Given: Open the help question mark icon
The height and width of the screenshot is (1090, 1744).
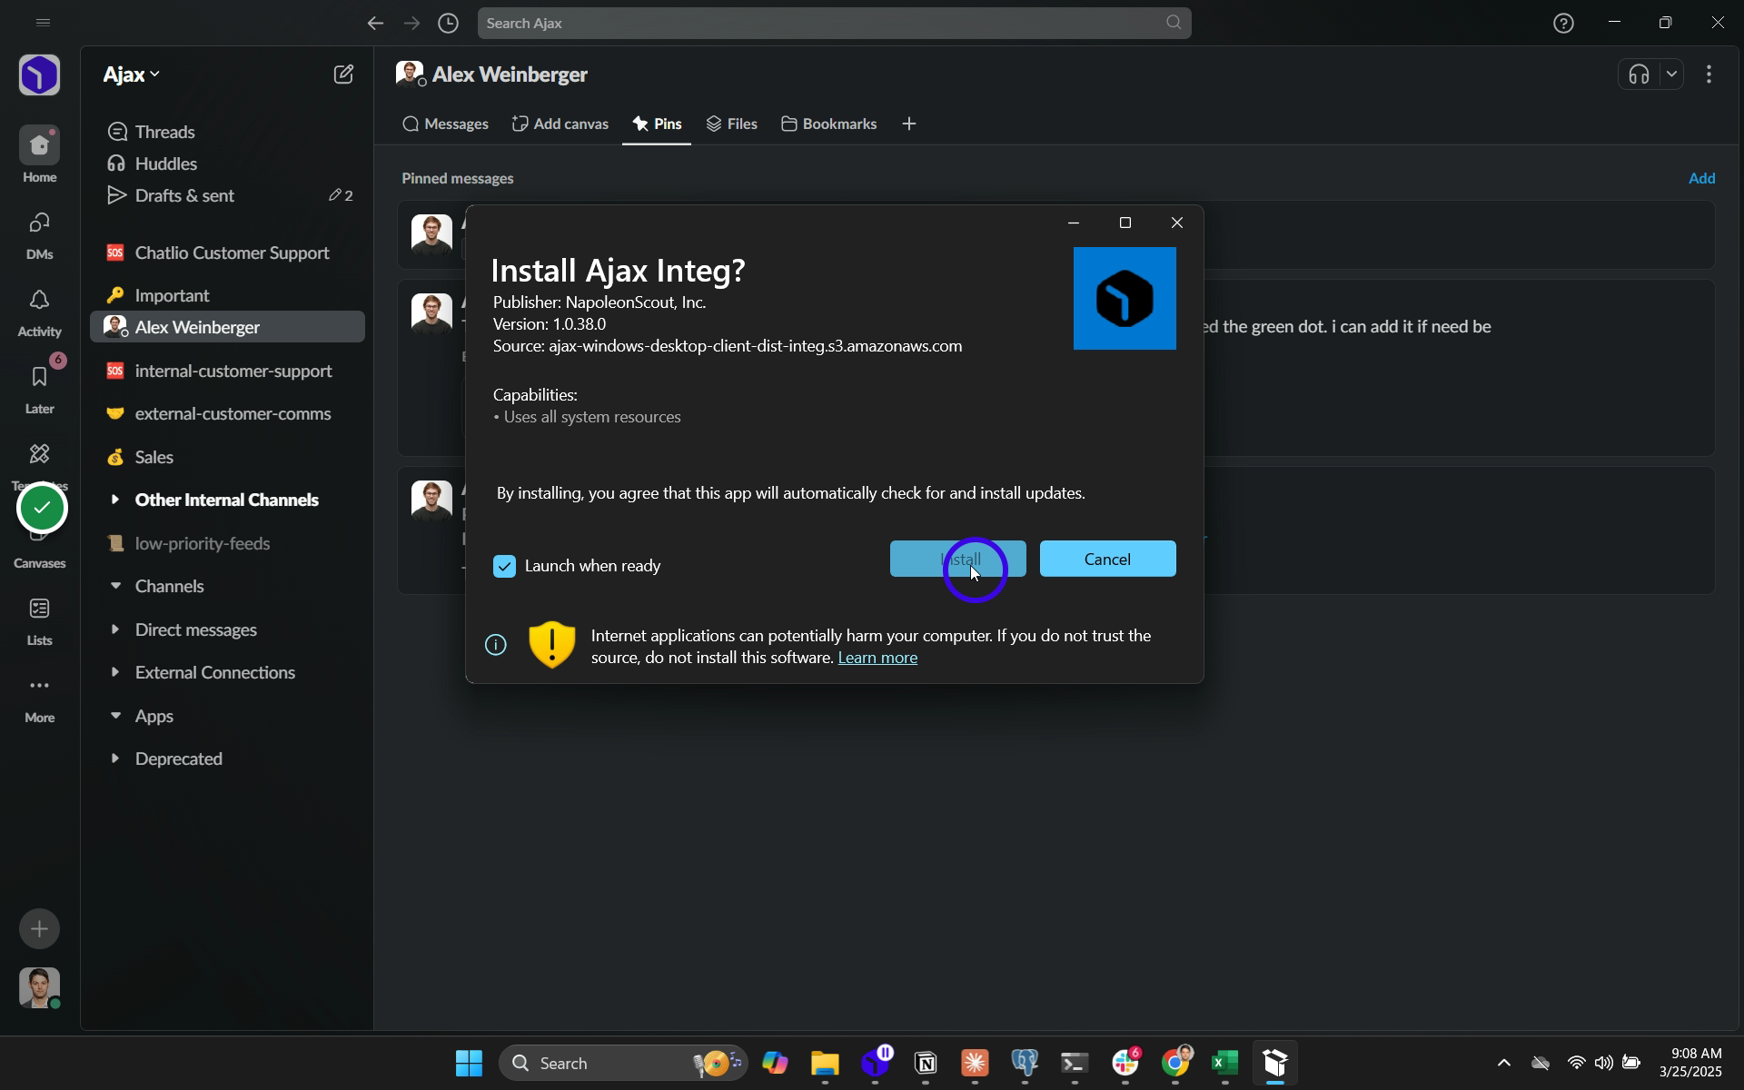Looking at the screenshot, I should click(1563, 23).
